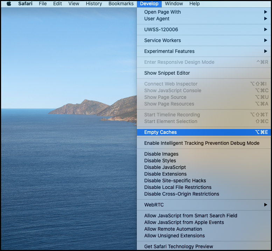Viewport: 272px width, 251px height.
Task: Expand the User Agent submenu
Action: tap(204, 19)
